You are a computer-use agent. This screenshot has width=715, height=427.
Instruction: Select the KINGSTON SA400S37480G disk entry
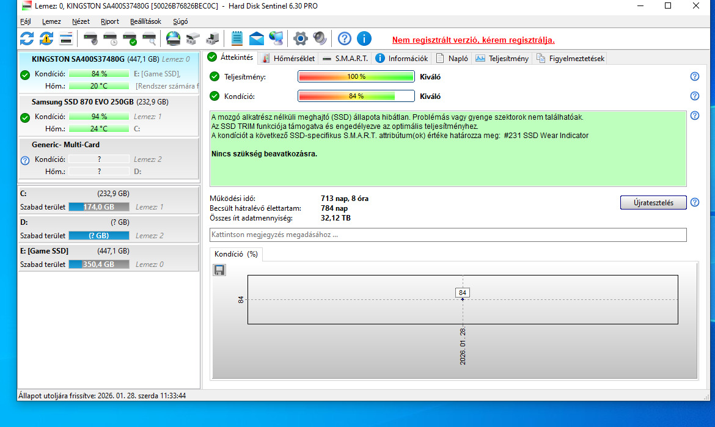(109, 73)
